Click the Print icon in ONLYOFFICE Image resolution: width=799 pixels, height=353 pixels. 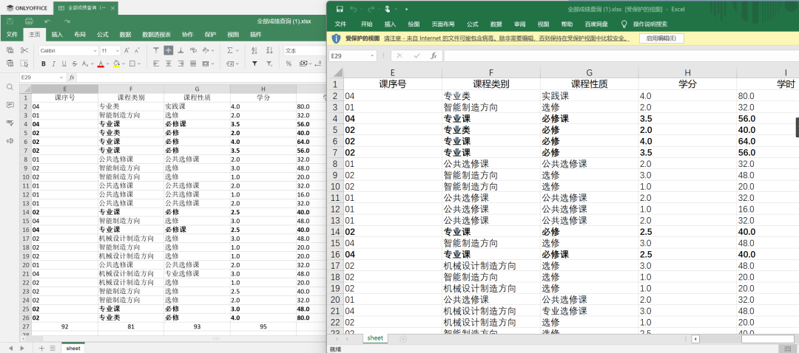29,21
